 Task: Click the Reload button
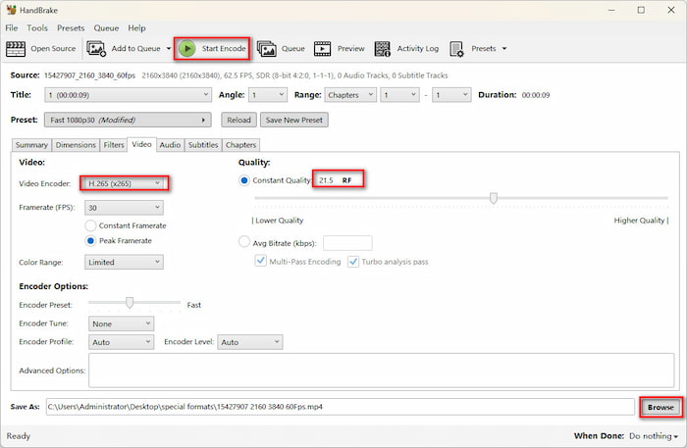[x=238, y=120]
